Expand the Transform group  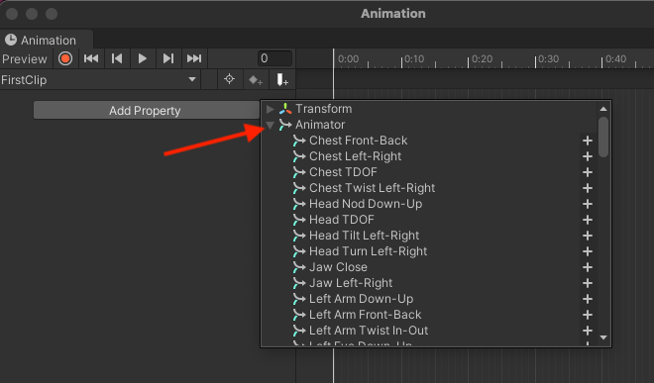[x=270, y=109]
